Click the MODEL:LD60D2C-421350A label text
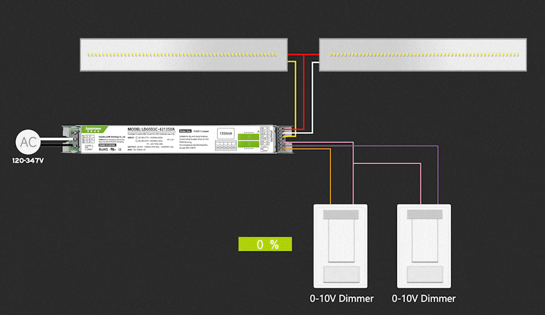545x315 pixels. click(x=151, y=129)
